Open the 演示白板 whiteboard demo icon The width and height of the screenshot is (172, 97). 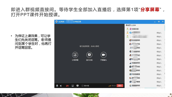click(89, 55)
